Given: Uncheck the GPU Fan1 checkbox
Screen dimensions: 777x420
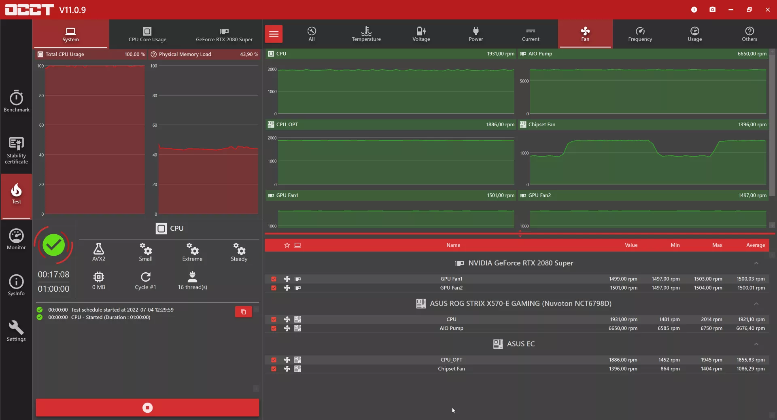Looking at the screenshot, I should (x=274, y=279).
